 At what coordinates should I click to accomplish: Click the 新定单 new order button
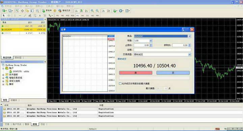pyautogui.click(x=47, y=11)
